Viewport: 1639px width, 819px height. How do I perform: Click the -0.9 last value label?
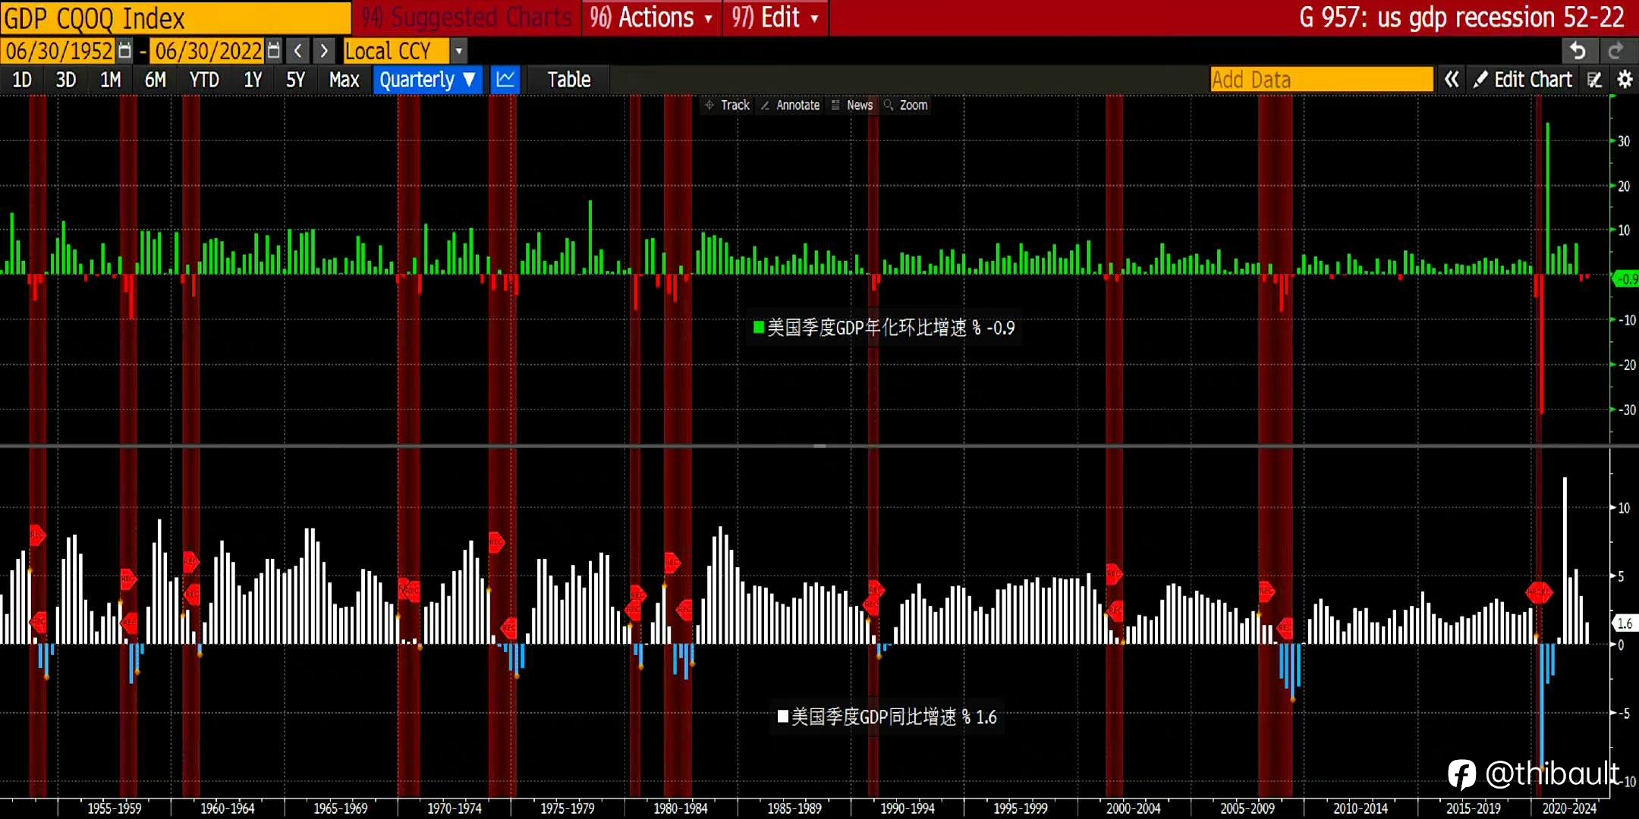tap(1626, 279)
